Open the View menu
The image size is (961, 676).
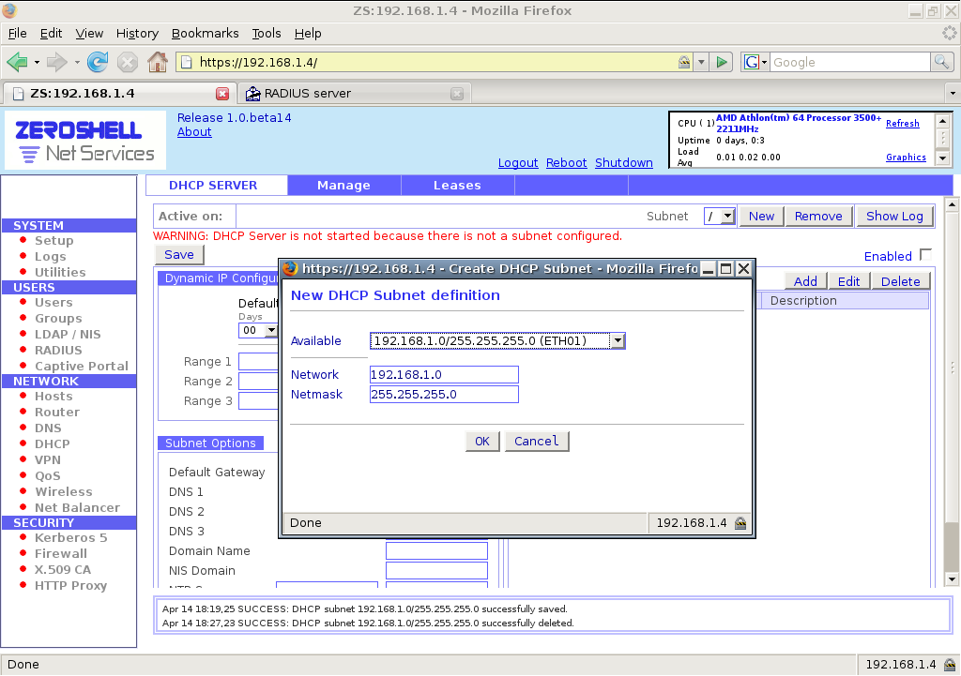(89, 34)
